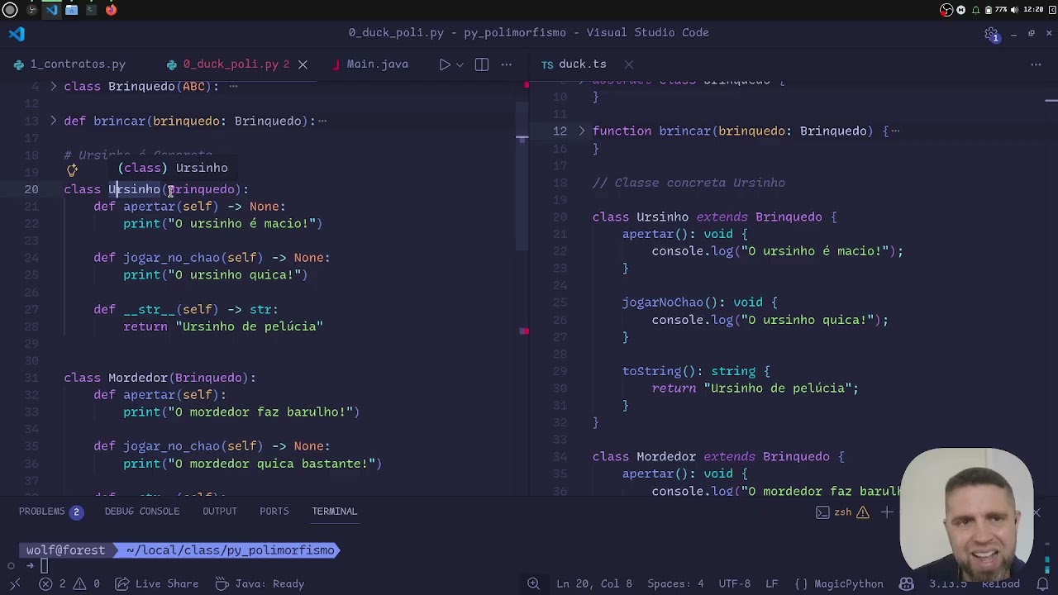The image size is (1058, 595).
Task: Change indentation via 'Spaces: 4'
Action: pos(675,583)
